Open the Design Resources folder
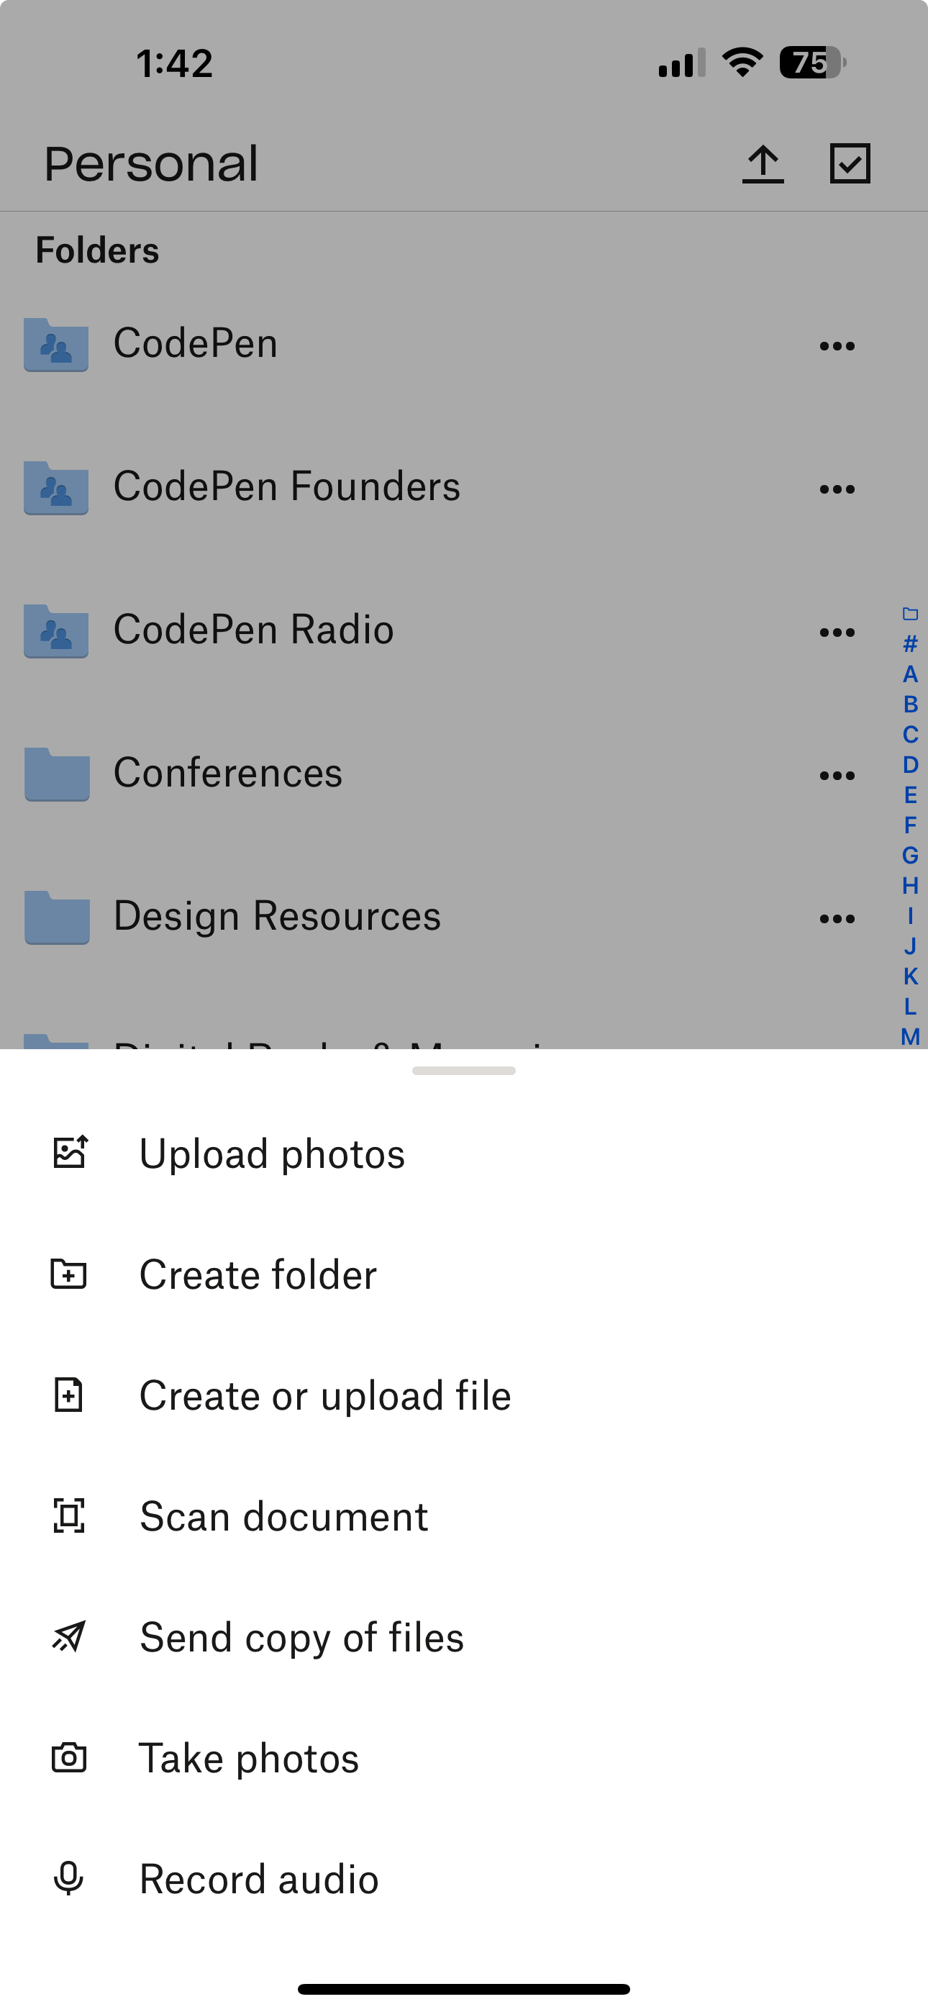 (x=276, y=916)
